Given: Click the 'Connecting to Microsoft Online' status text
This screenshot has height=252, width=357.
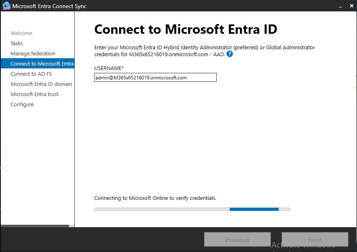Looking at the screenshot, I should [155, 198].
